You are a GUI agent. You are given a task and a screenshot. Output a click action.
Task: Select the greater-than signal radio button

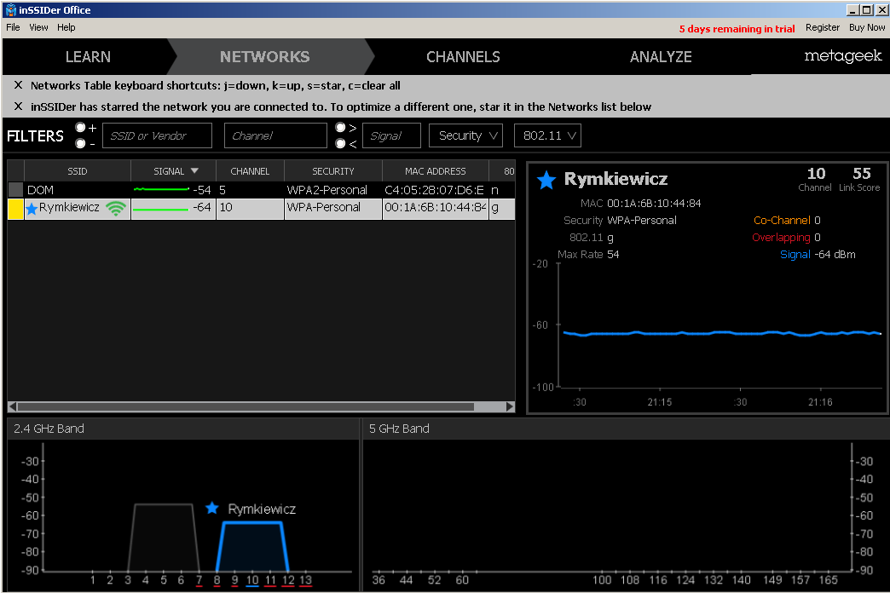point(340,127)
